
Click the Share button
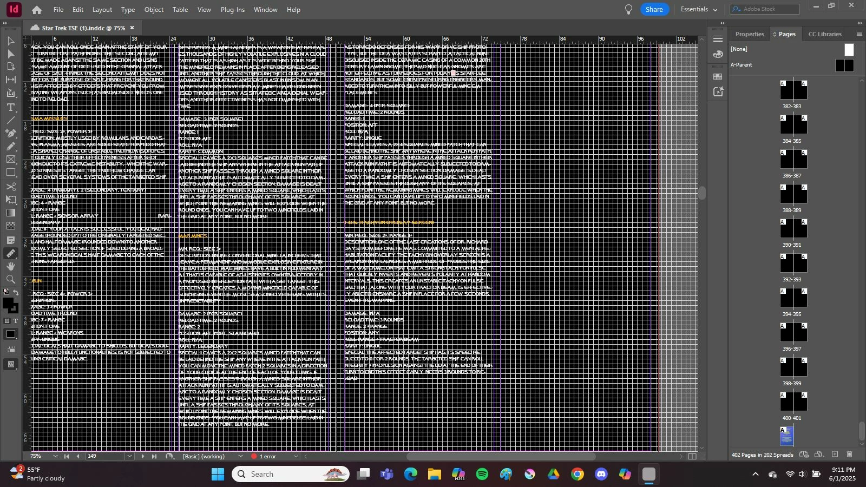(654, 9)
